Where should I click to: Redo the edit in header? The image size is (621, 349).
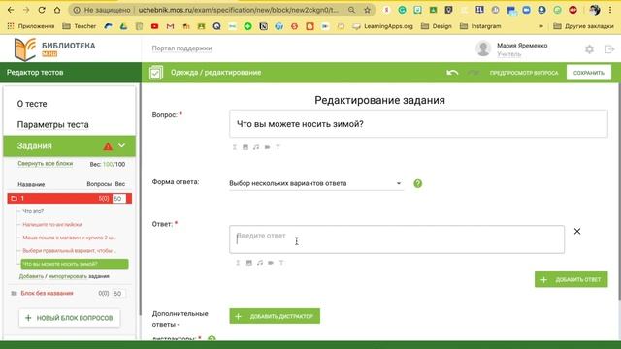[x=473, y=73]
